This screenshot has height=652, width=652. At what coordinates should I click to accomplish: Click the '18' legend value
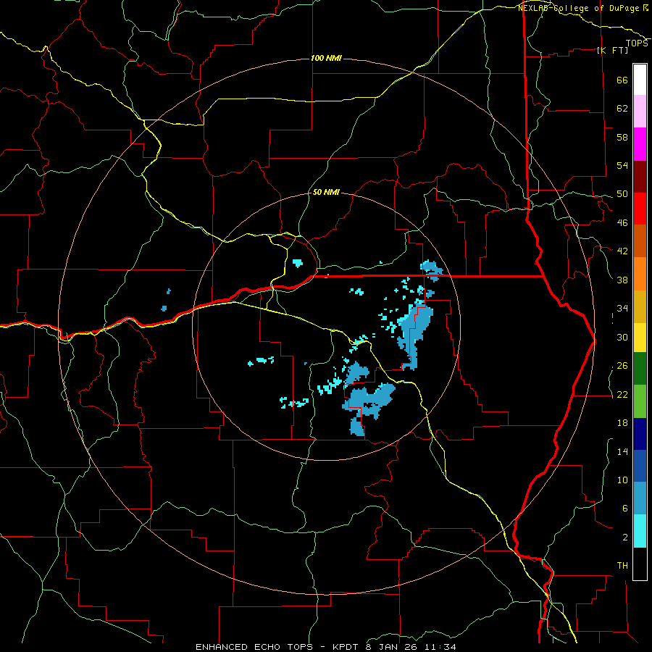[x=622, y=423]
